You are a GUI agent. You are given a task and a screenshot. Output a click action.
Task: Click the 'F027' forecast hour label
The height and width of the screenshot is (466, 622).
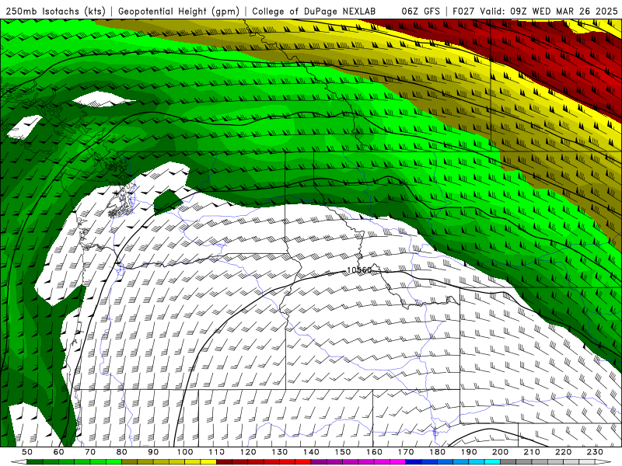tap(463, 11)
